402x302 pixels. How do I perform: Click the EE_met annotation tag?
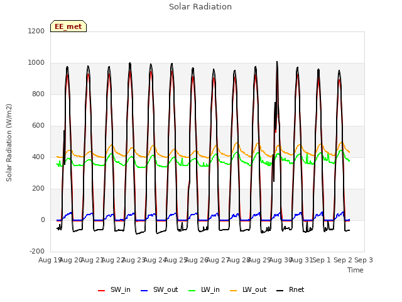point(68,26)
